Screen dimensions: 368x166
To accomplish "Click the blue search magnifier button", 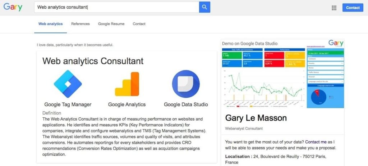I will (204, 7).
